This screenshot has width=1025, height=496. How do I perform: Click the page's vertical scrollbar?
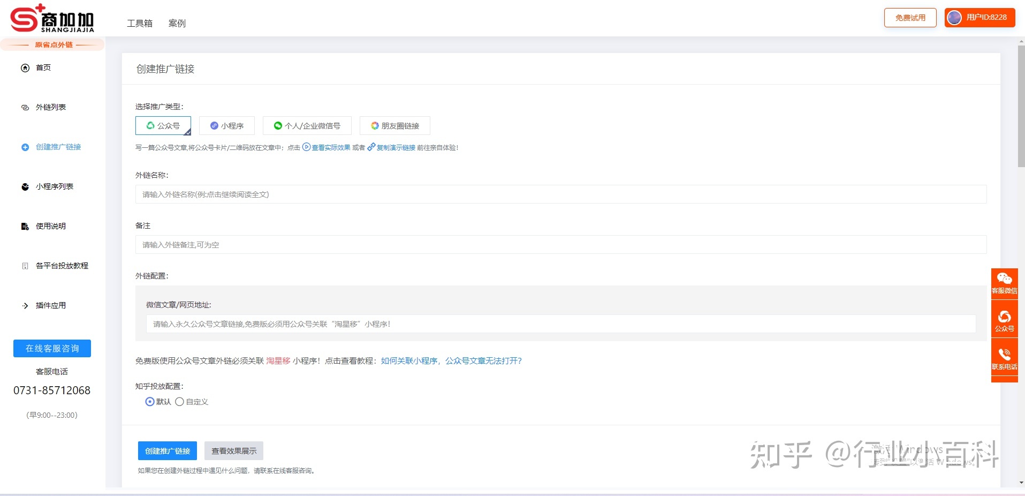(1021, 107)
